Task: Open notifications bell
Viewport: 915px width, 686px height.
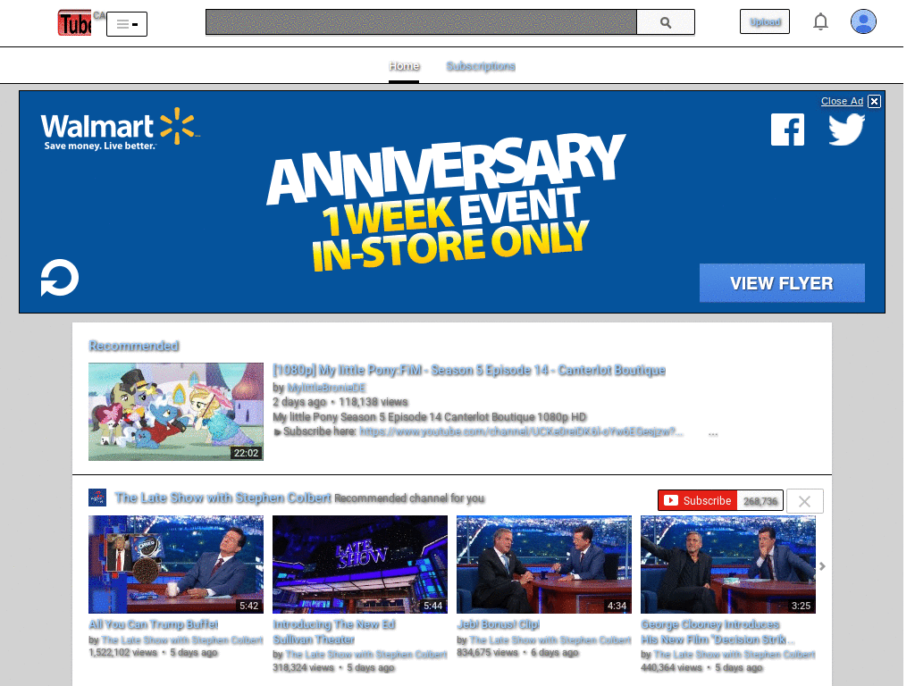Action: (x=820, y=21)
